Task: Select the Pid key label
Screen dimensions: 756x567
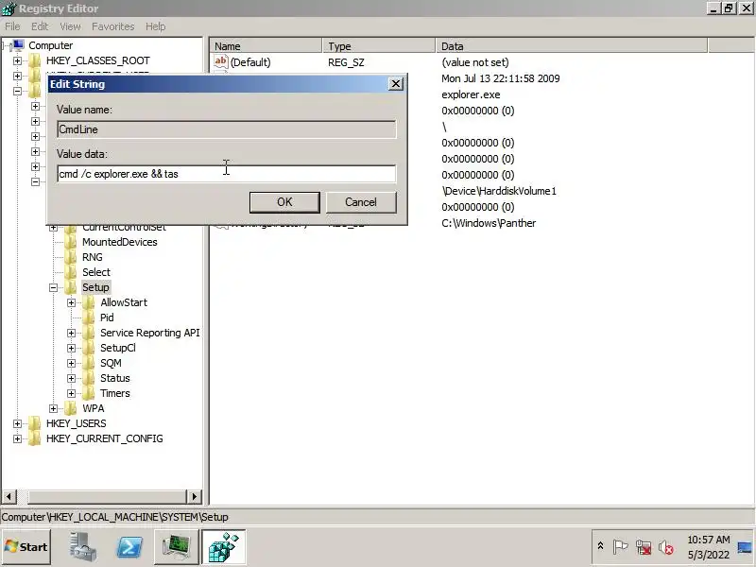Action: pyautogui.click(x=107, y=318)
